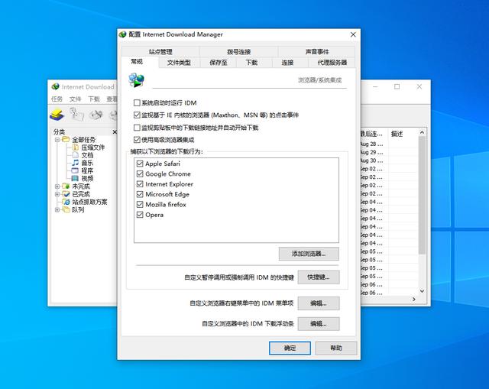Viewport: 489px width, 389px height.
Task: Click the IDM globe icon in config title bar
Action: pyautogui.click(x=122, y=34)
